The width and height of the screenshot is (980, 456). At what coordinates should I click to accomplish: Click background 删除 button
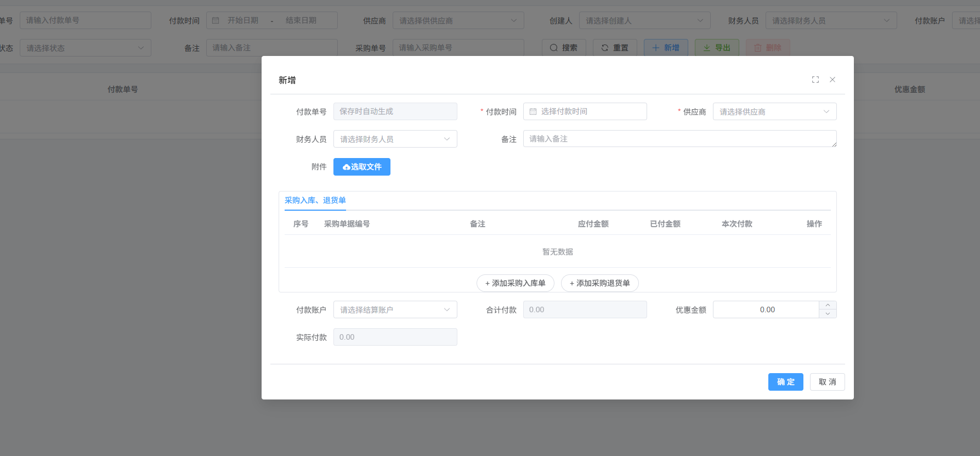(x=768, y=48)
